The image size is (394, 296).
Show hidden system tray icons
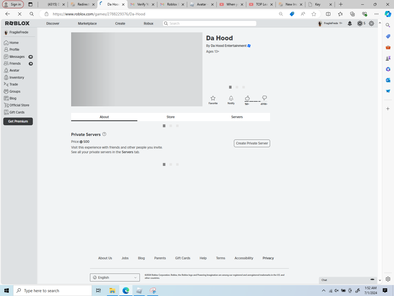pos(324,291)
